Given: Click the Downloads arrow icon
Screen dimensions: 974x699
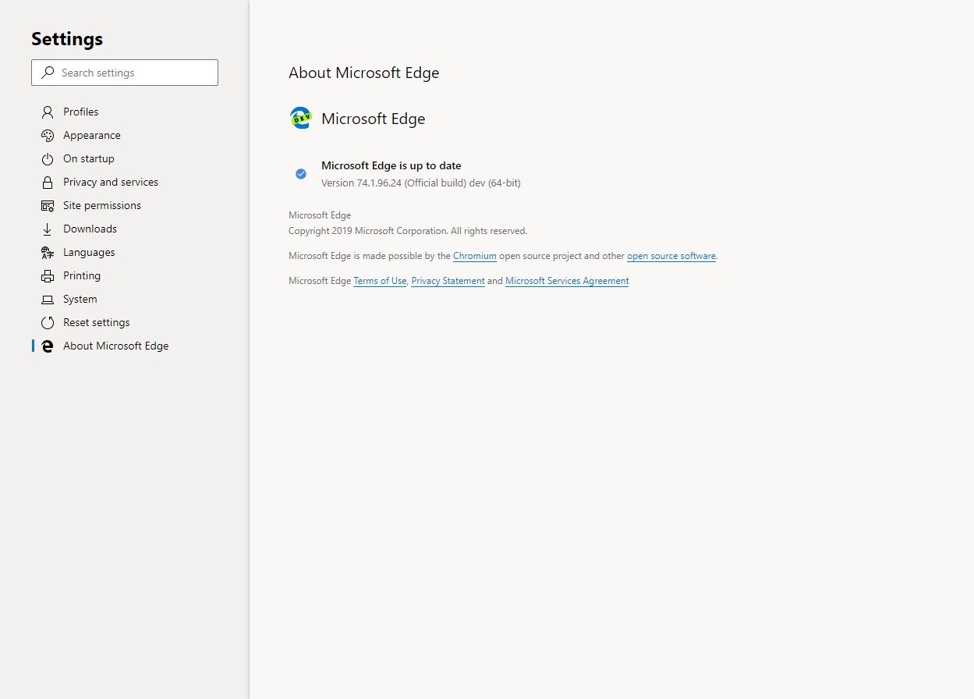Looking at the screenshot, I should 48,229.
